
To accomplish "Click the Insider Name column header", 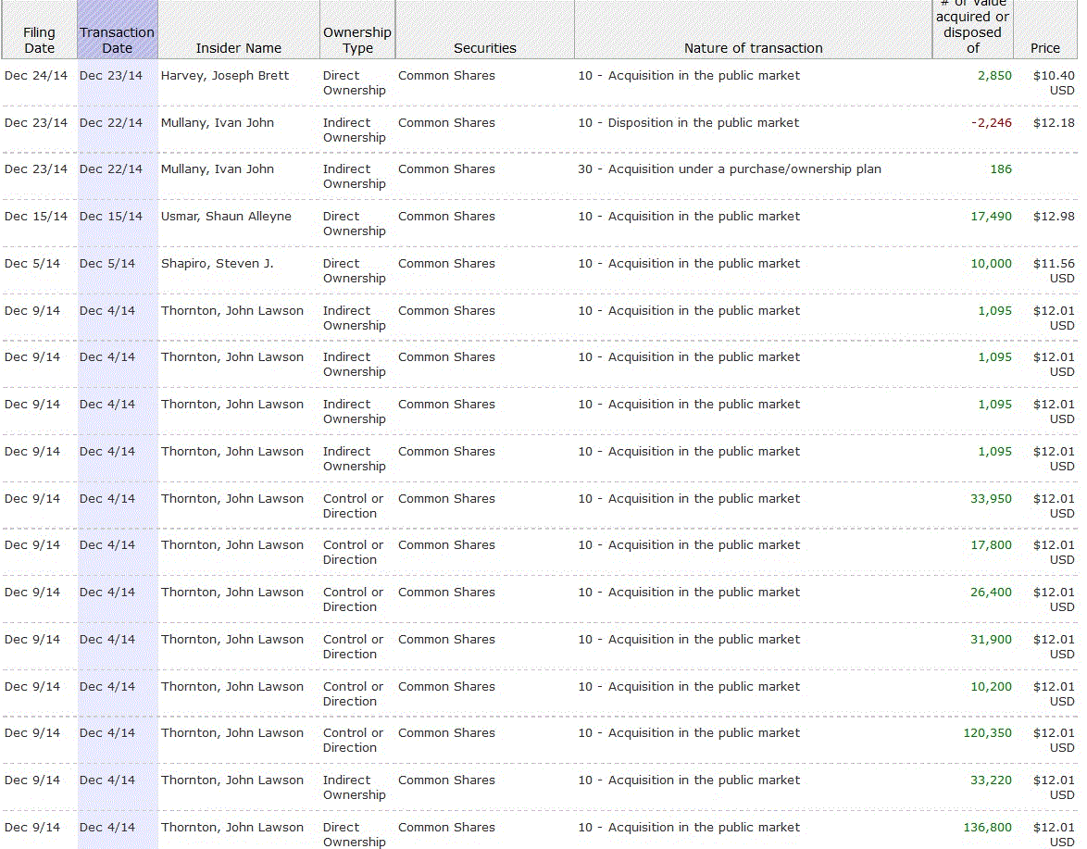I will pyautogui.click(x=238, y=48).
